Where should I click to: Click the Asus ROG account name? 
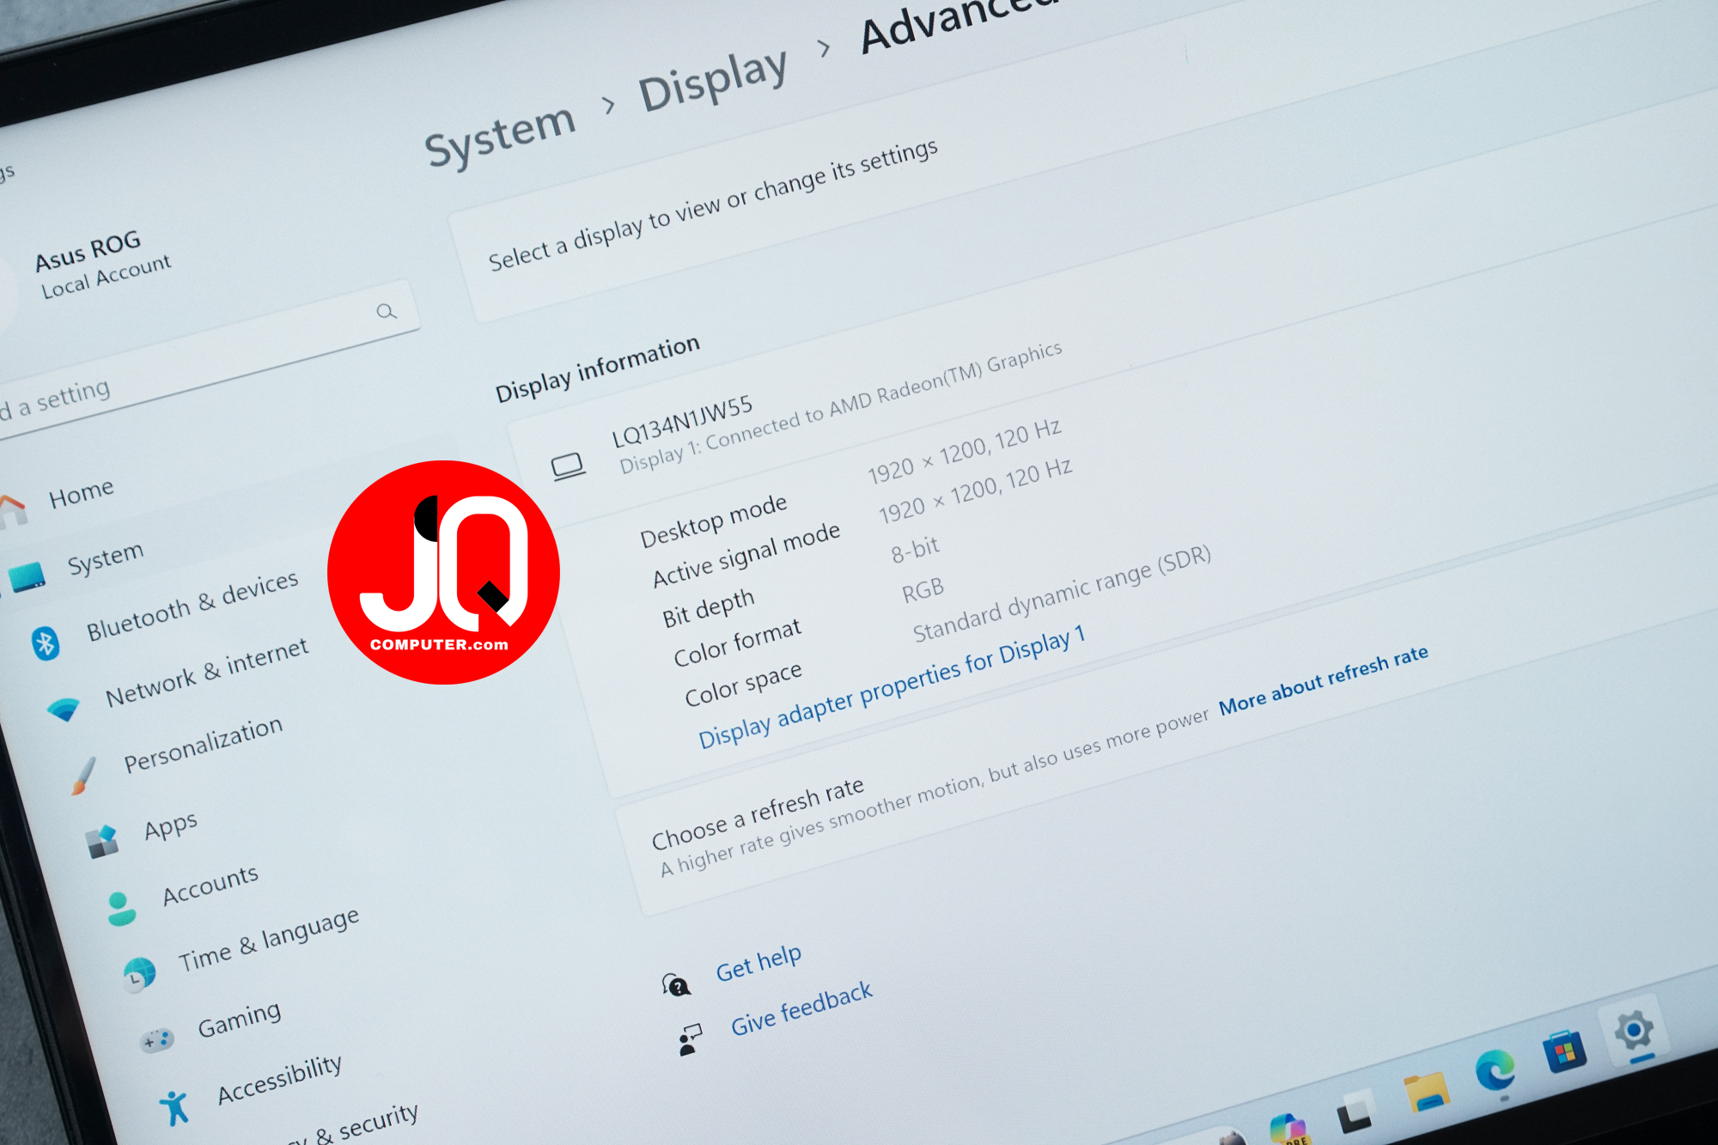tap(88, 250)
